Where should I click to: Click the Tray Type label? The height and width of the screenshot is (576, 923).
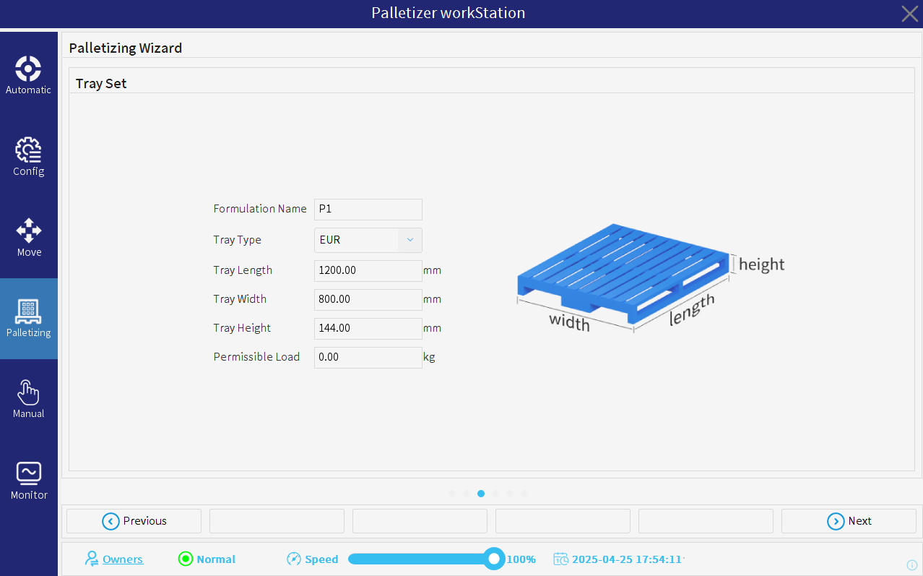(x=238, y=240)
